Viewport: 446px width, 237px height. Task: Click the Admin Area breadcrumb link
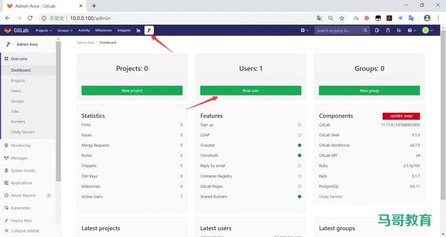click(x=85, y=42)
